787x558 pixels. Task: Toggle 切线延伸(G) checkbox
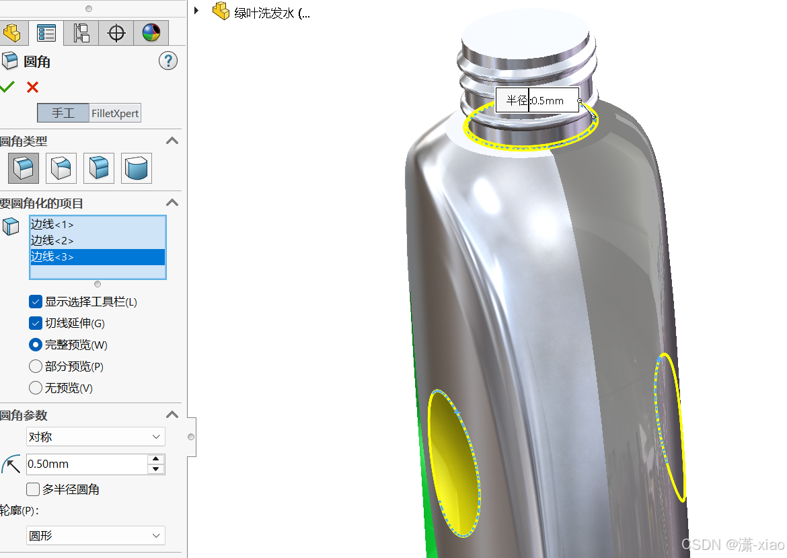[35, 323]
